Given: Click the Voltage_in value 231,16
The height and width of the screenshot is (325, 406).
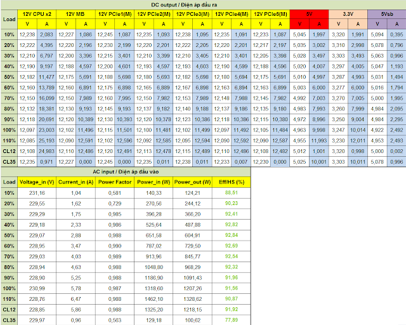Looking at the screenshot, I should pyautogui.click(x=37, y=192).
